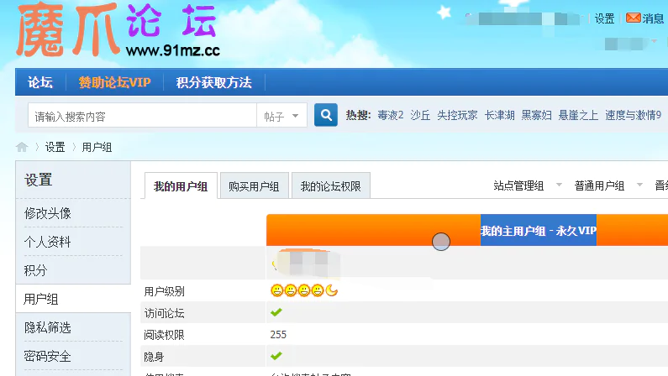Click the 阅读权限 value 255
Image resolution: width=668 pixels, height=376 pixels.
pyautogui.click(x=278, y=335)
